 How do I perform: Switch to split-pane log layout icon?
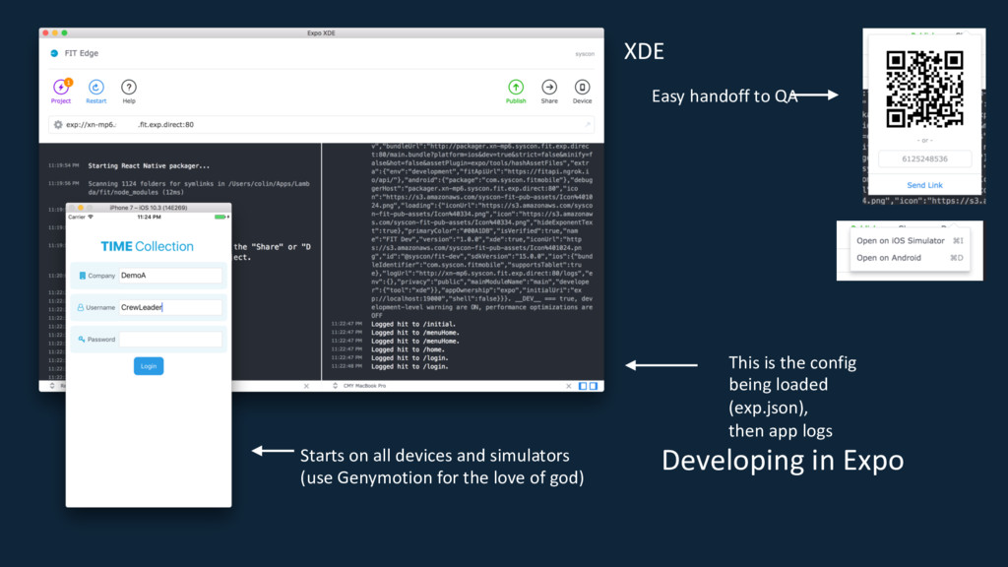[594, 386]
